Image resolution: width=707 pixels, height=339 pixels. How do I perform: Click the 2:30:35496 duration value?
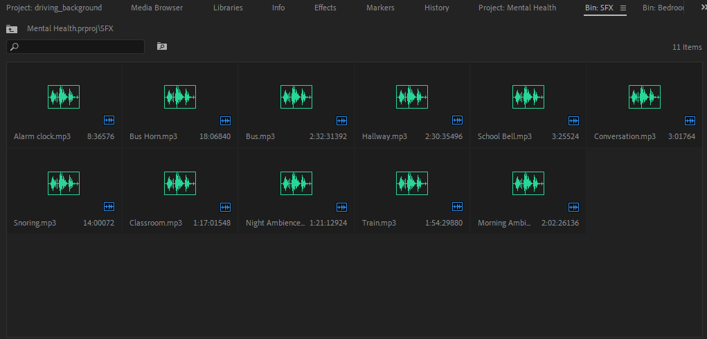(444, 136)
